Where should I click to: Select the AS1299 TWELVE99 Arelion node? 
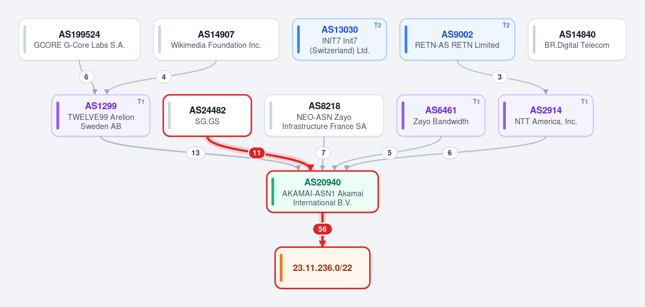pos(101,116)
